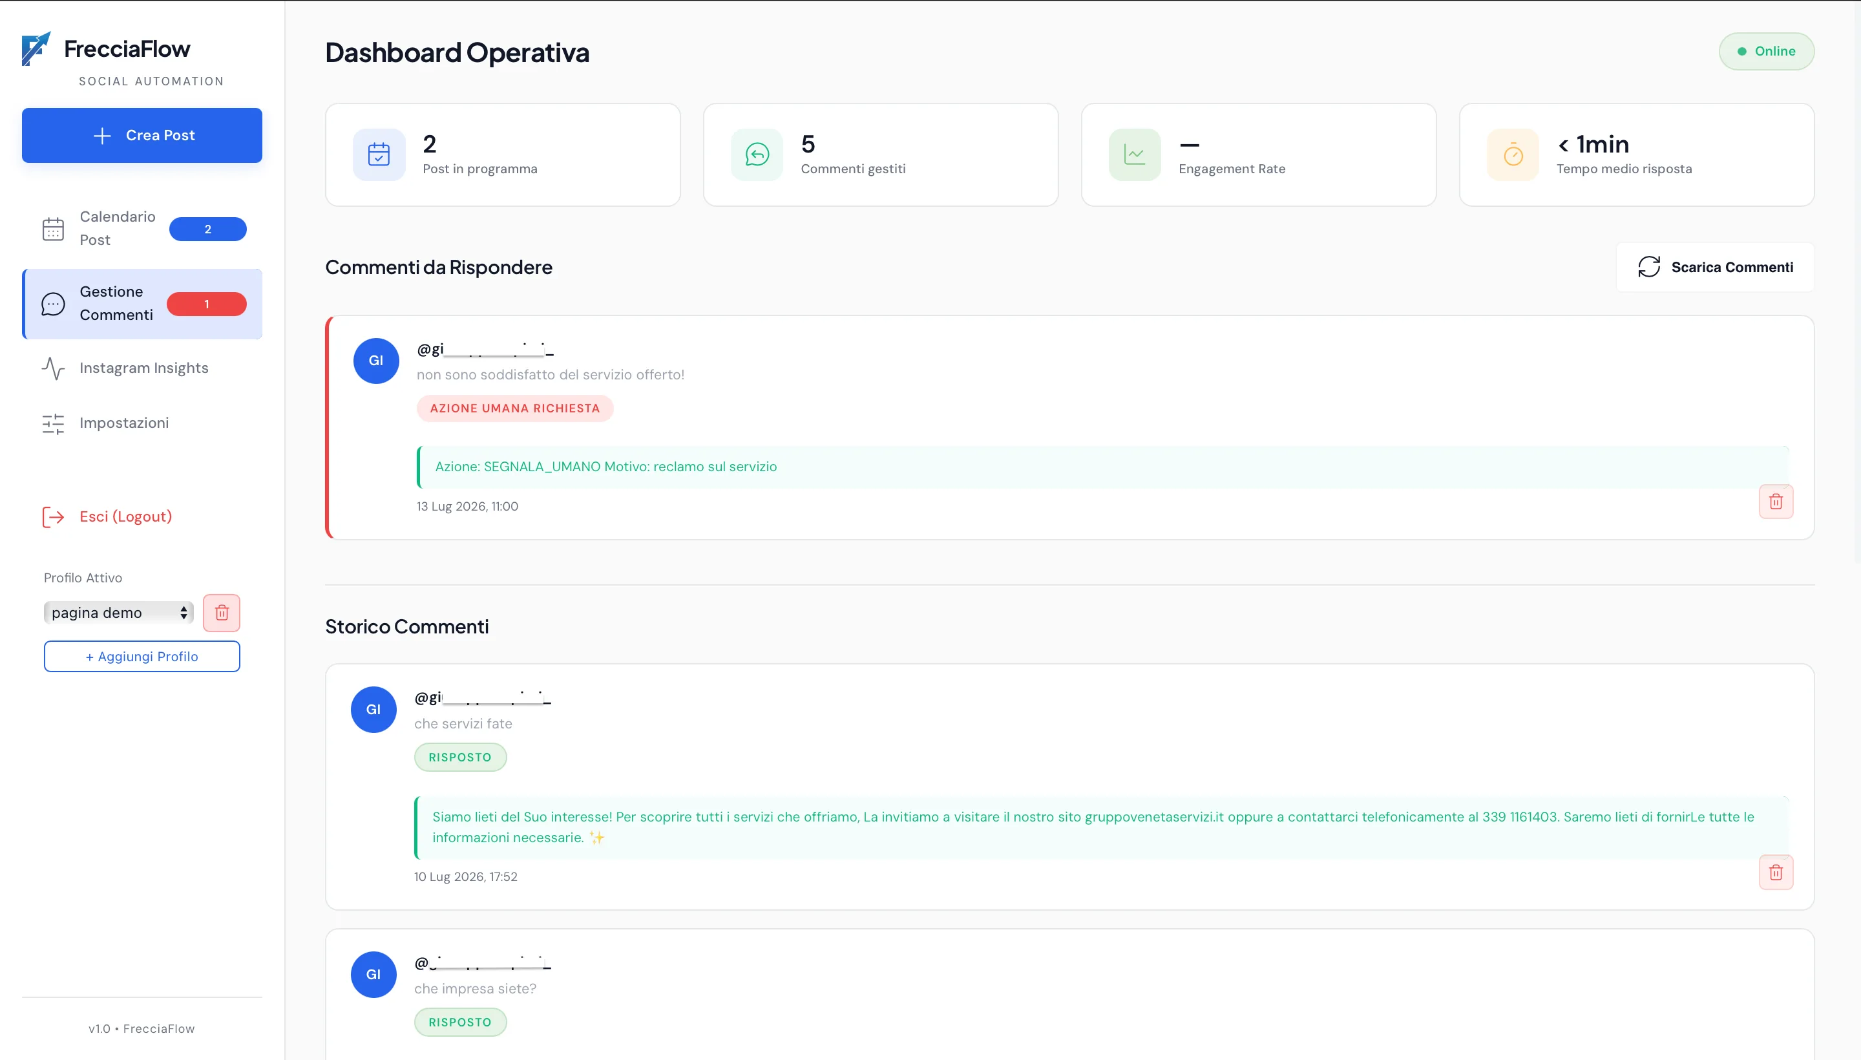
Task: Click the AZIONE UMANA RICHIESTA tag
Action: (x=514, y=408)
